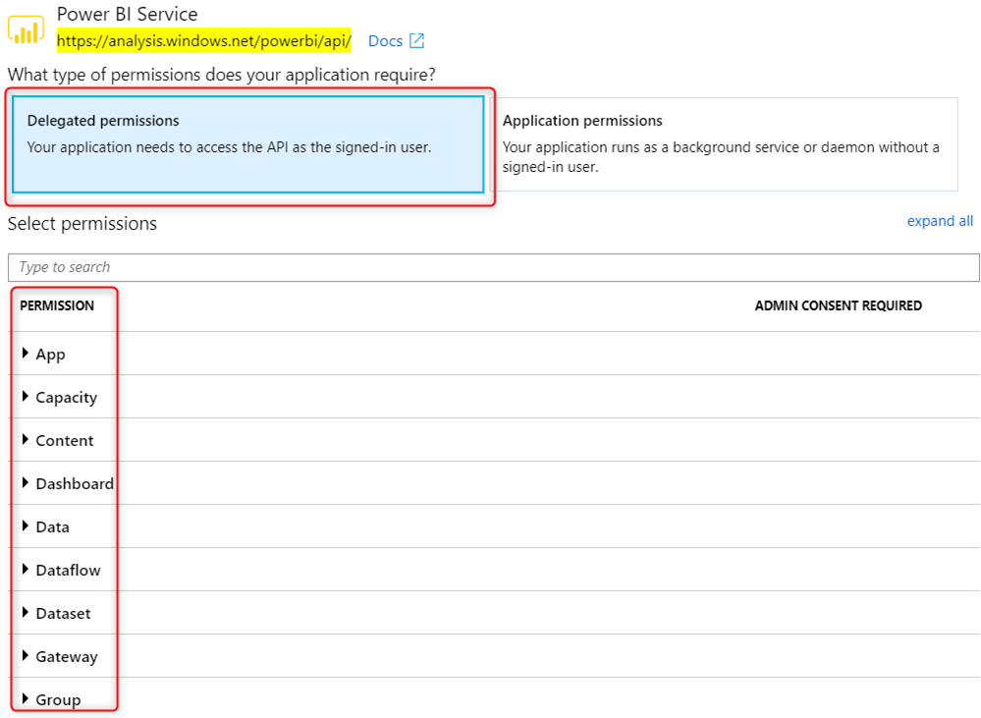Select the Application permissions card

[725, 144]
